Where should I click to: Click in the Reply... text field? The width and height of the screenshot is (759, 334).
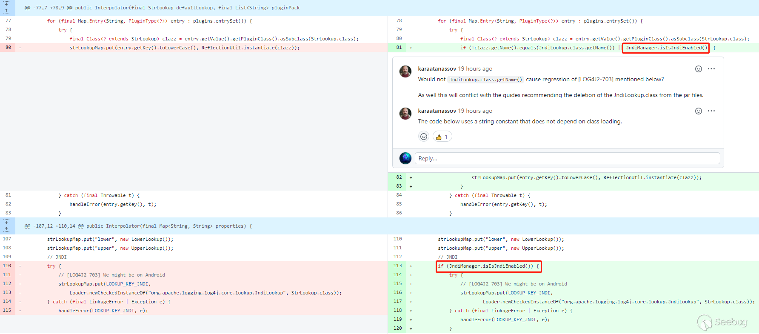[567, 158]
